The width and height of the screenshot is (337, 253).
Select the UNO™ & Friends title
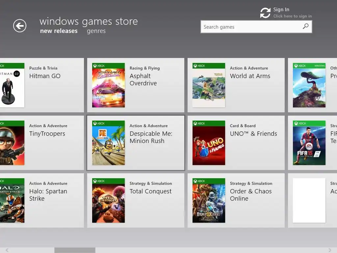pyautogui.click(x=253, y=134)
